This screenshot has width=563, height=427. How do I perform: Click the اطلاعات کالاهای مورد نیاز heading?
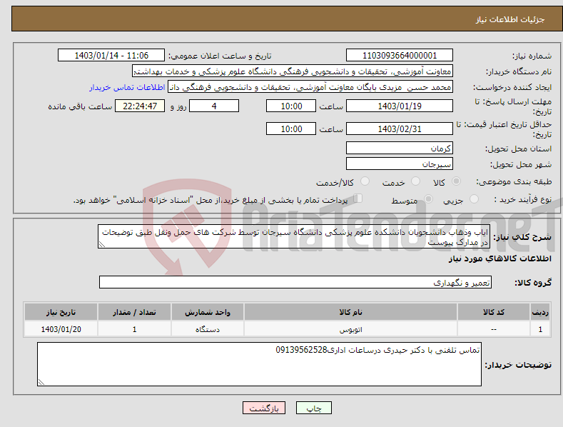point(499,258)
